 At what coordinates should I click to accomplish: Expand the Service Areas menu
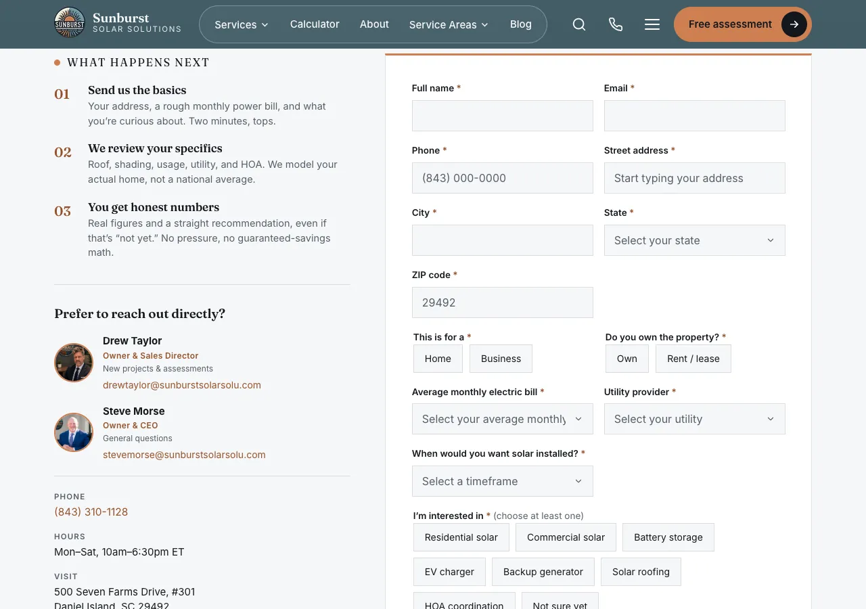(449, 24)
